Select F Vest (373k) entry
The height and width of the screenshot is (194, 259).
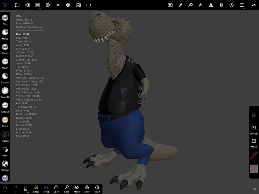coord(24,71)
